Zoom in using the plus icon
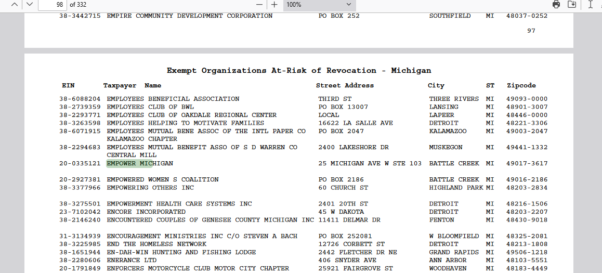Image resolution: width=602 pixels, height=273 pixels. 274,5
